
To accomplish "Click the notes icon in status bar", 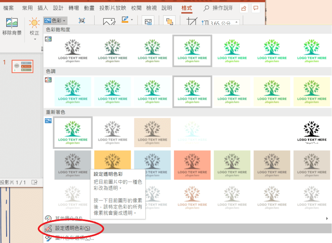I will pos(34,182).
